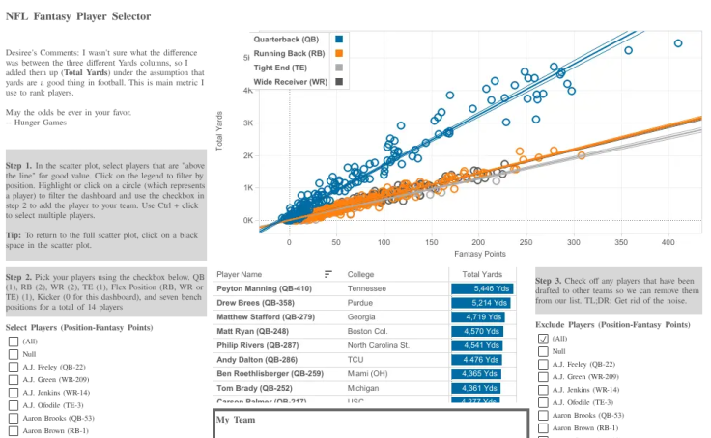Image resolution: width=711 pixels, height=438 pixels.
Task: Select the orange Running Back legend swatch
Action: coord(339,53)
